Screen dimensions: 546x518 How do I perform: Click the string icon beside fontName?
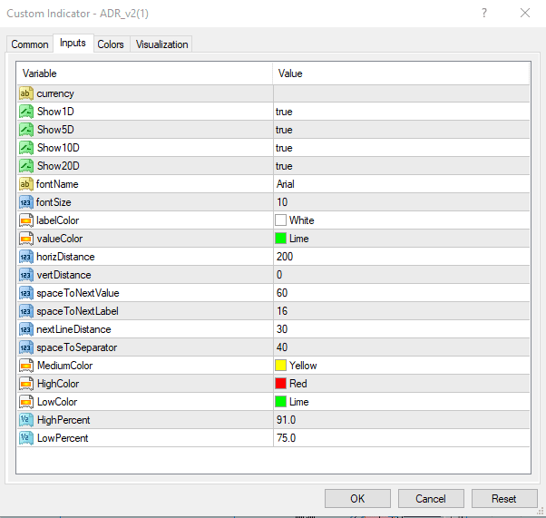tap(26, 184)
